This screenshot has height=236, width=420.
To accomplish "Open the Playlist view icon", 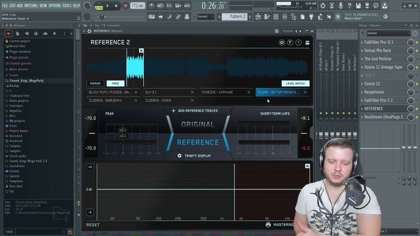I will [x=258, y=17].
